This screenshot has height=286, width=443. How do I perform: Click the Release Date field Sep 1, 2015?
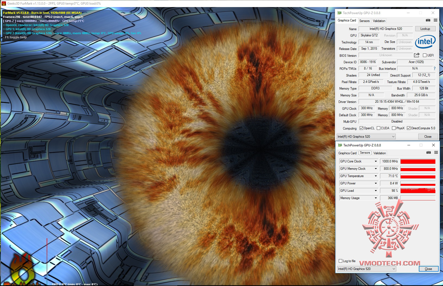point(369,49)
